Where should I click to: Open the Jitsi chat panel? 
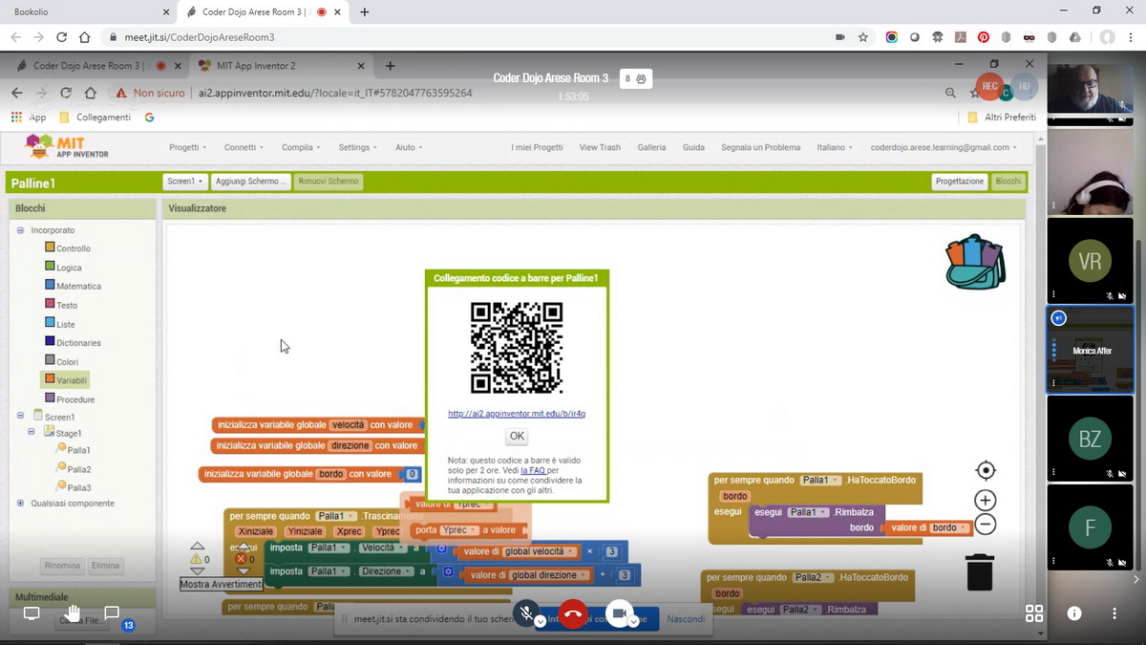point(112,613)
